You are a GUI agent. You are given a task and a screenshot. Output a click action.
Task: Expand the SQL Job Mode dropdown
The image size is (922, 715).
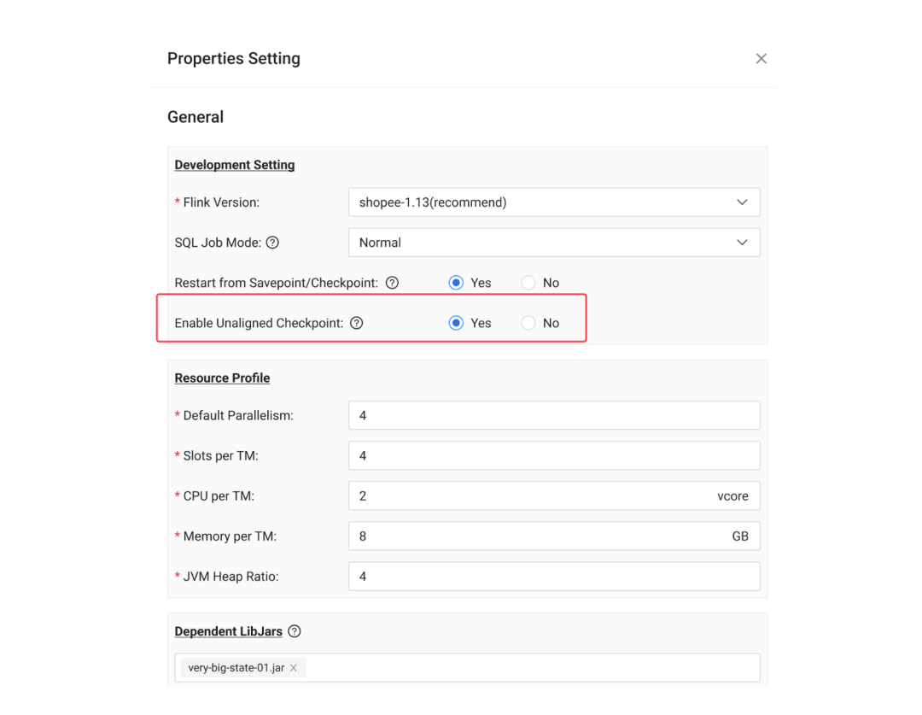[x=553, y=243]
